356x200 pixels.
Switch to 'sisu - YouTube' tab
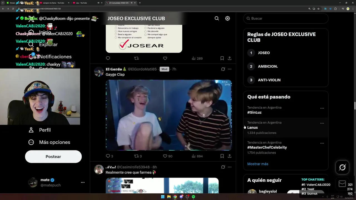[x=86, y=3]
